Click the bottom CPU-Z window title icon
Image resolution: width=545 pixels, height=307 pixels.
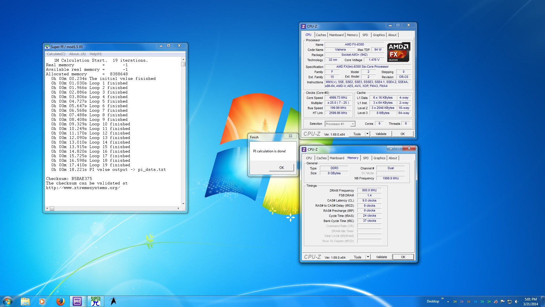304,149
